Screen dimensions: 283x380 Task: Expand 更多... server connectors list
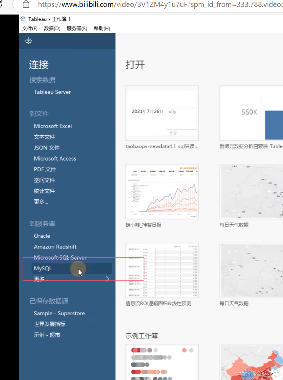41,279
